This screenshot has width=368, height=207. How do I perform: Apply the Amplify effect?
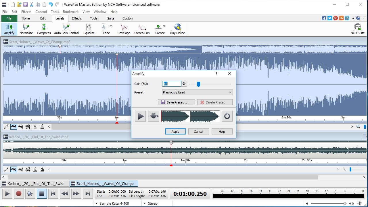[x=175, y=131]
